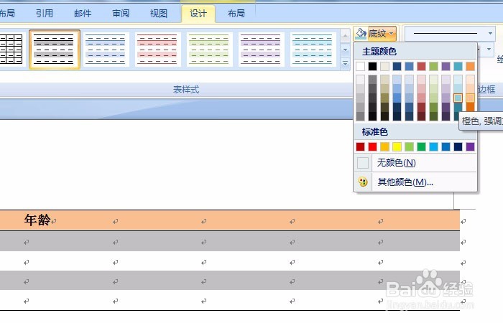Select light blue standard color
The width and height of the screenshot is (503, 323).
[x=433, y=146]
